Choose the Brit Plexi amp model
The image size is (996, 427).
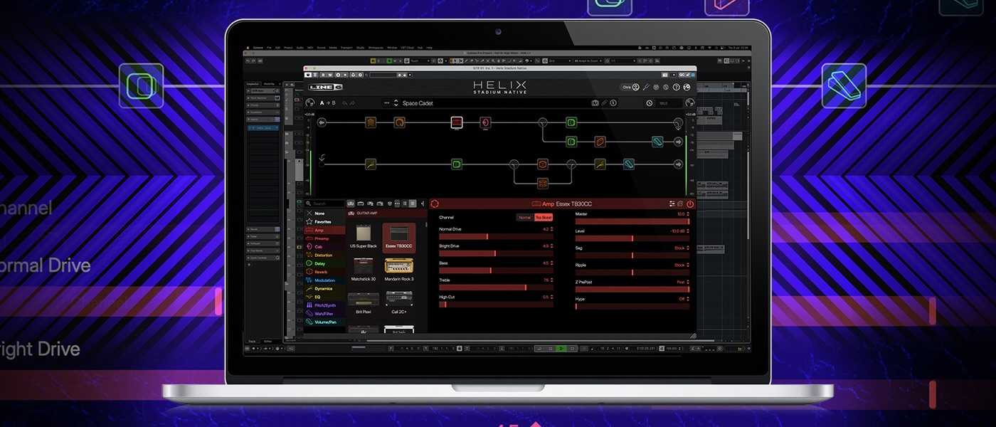click(x=364, y=302)
